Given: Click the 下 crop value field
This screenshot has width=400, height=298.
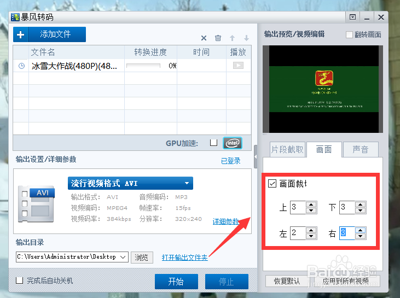Looking at the screenshot, I should pyautogui.click(x=347, y=207).
